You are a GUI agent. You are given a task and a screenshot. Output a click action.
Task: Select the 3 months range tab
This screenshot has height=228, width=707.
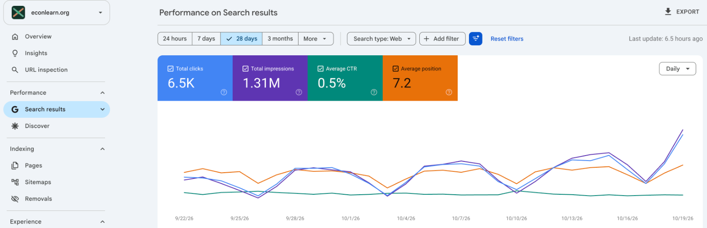(280, 39)
